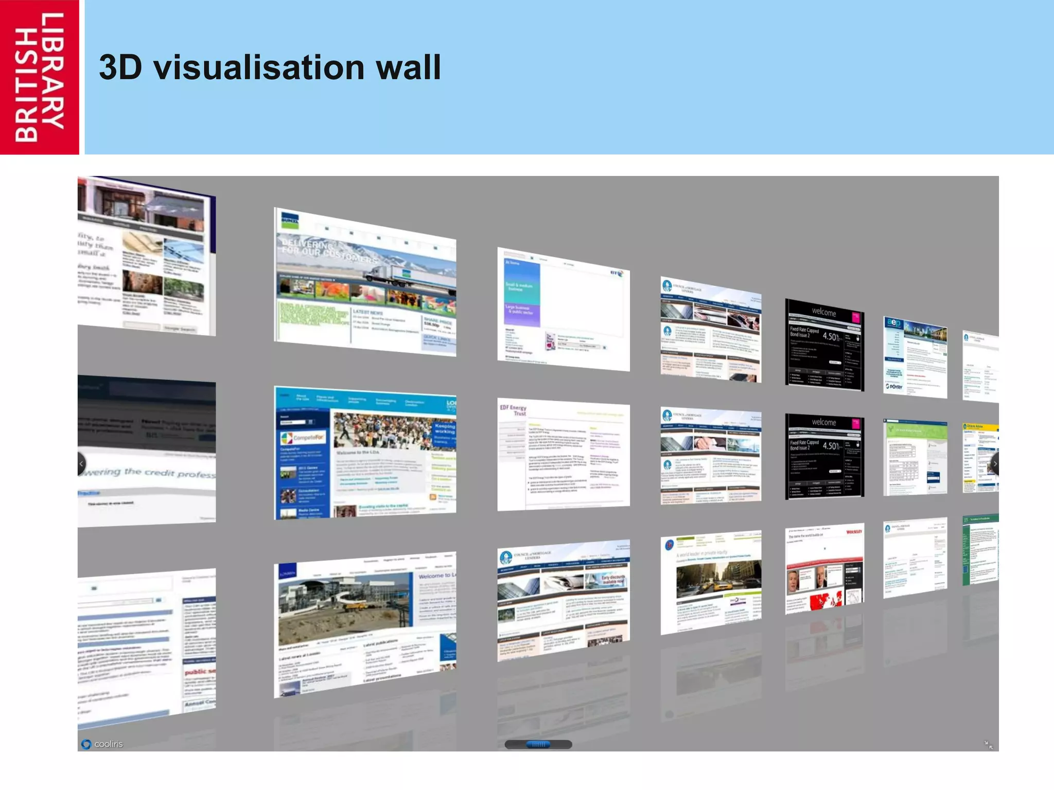Open the CompeteFor LDA crowd thumbnail
Screen dimensions: 1054x790
click(365, 453)
